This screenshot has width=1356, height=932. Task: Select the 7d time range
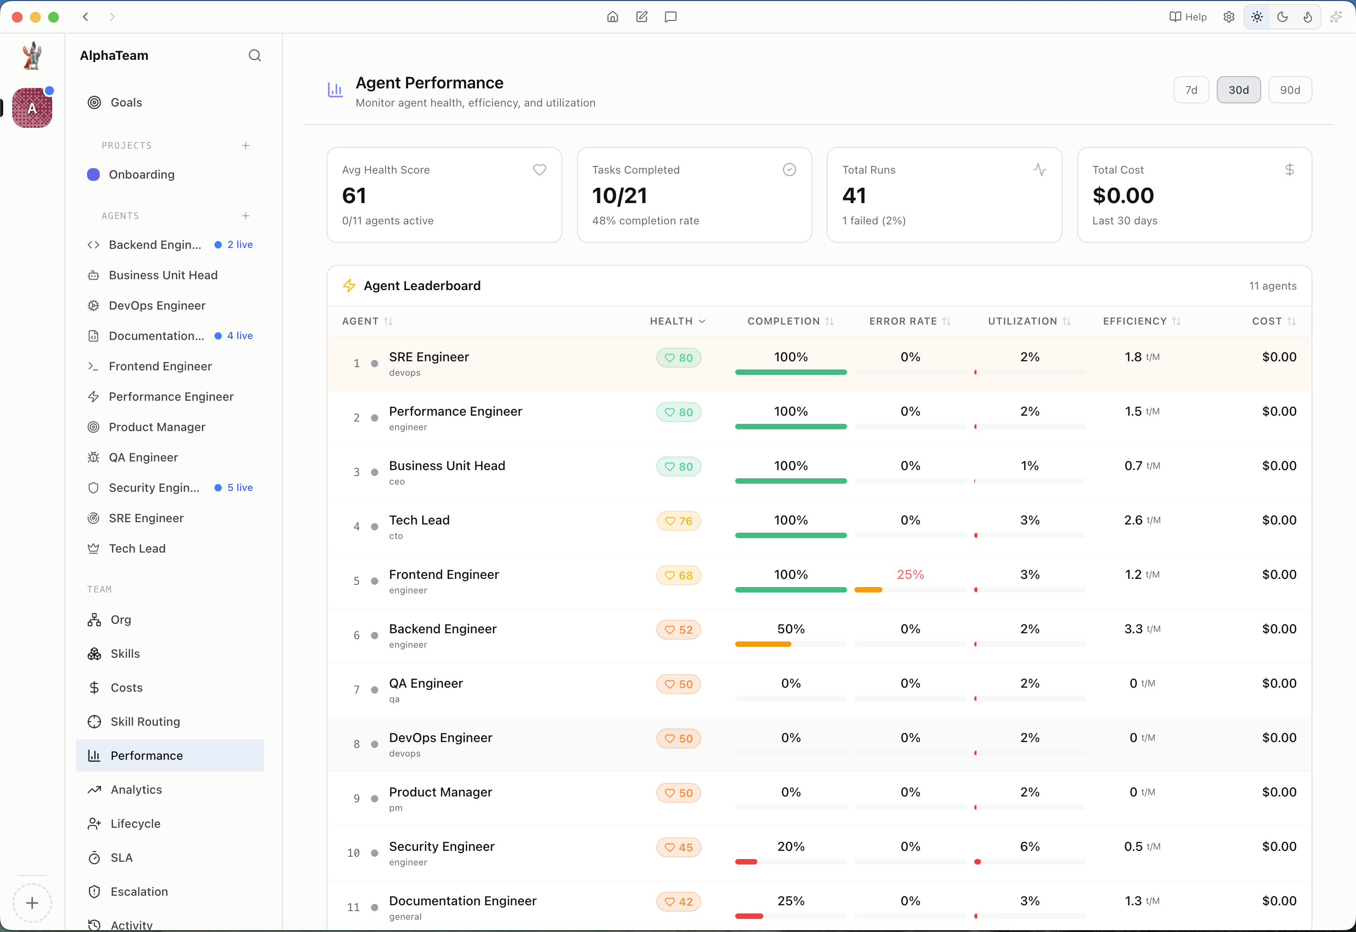[1191, 89]
